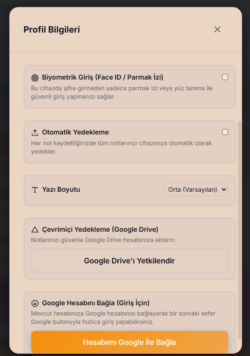
Task: Click the triangle Drive icon beside Çevrimiçi Yedekleme
Action: 35,229
